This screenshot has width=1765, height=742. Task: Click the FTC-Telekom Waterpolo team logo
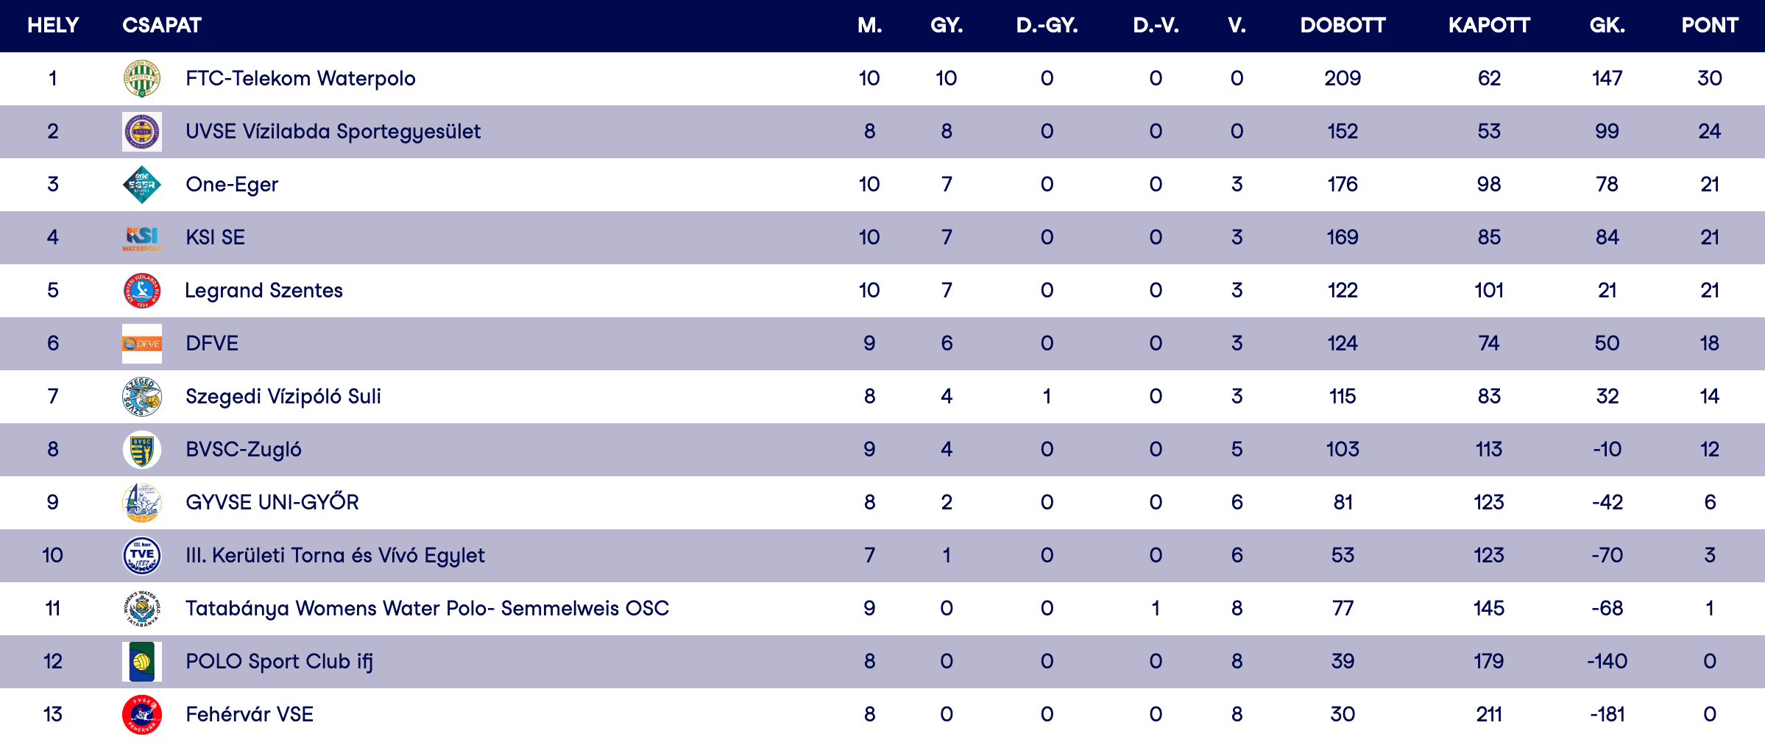[x=142, y=79]
